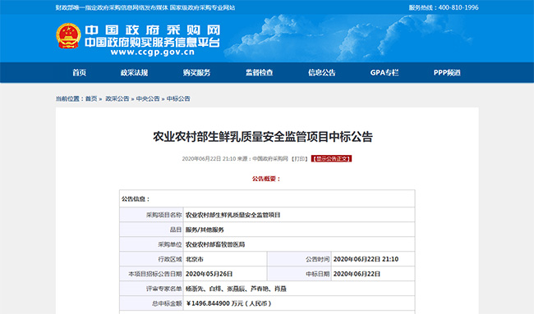
Task: Go to 购买服务 in navigation bar
Action: [x=196, y=72]
